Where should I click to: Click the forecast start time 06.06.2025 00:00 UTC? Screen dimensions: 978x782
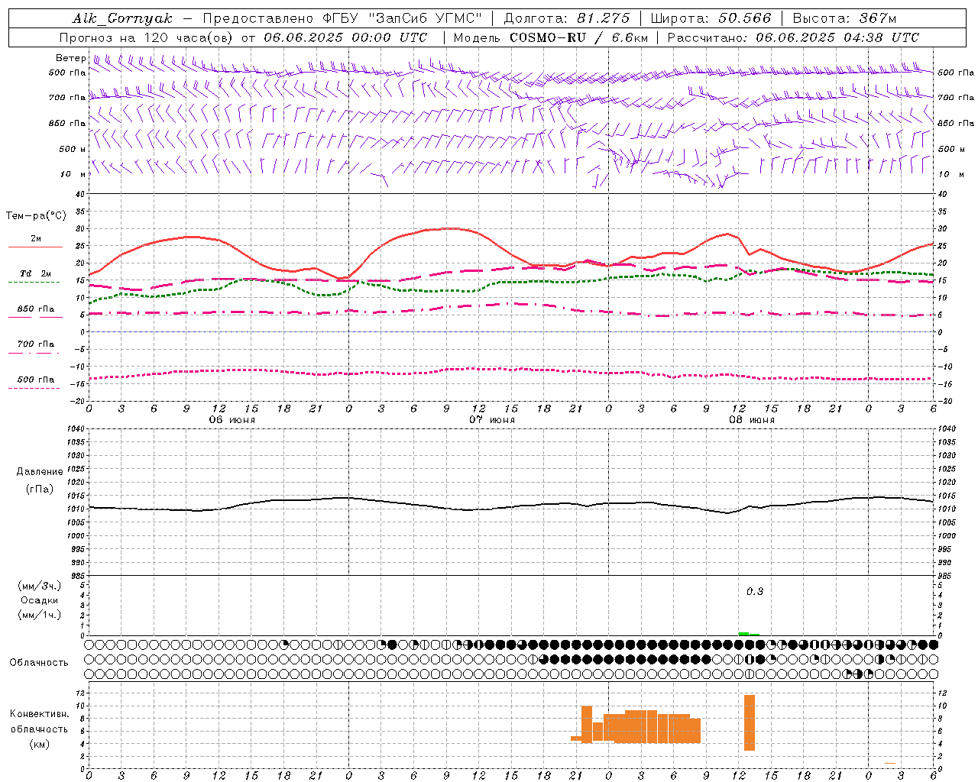pyautogui.click(x=345, y=37)
